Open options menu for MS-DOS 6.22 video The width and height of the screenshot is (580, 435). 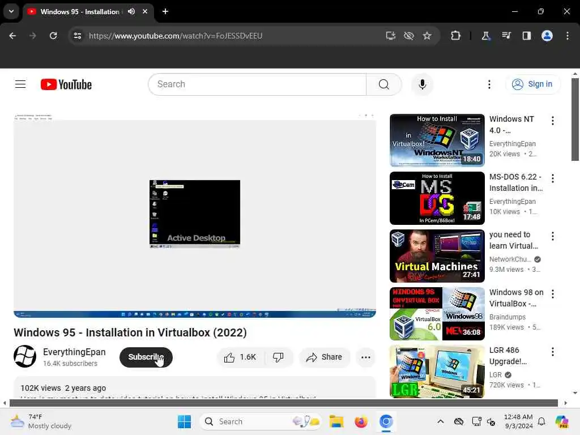pyautogui.click(x=553, y=178)
